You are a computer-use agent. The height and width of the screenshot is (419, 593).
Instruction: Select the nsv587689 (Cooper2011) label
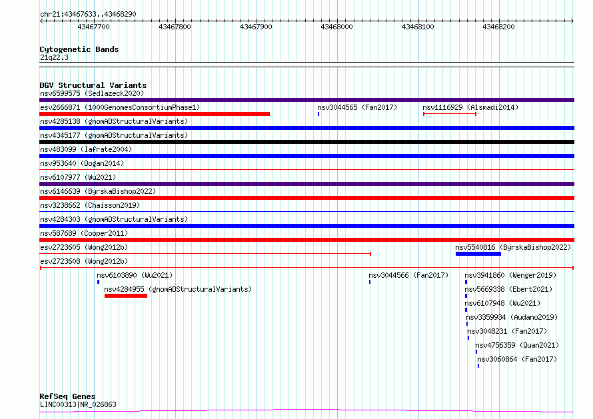(84, 233)
